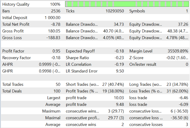Select the Short Trades value 27 (40.74%)
The image size is (190, 128).
(x=113, y=84)
